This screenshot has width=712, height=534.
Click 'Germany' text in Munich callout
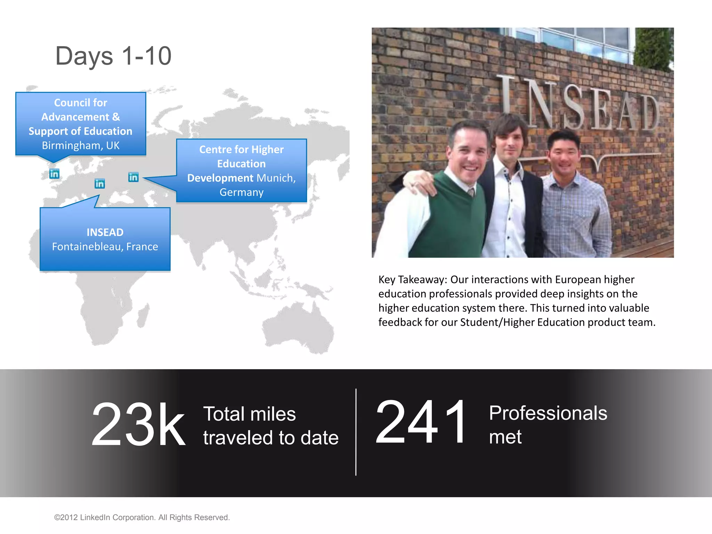click(242, 192)
